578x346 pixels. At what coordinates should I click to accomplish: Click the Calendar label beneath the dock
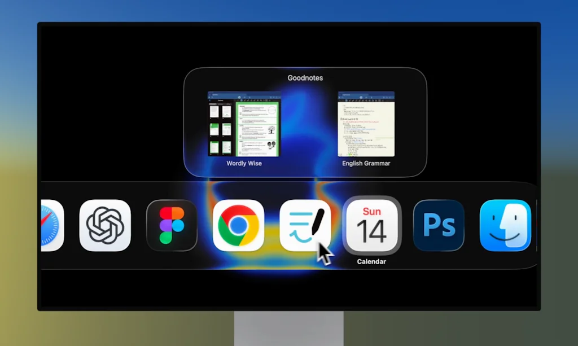(371, 262)
